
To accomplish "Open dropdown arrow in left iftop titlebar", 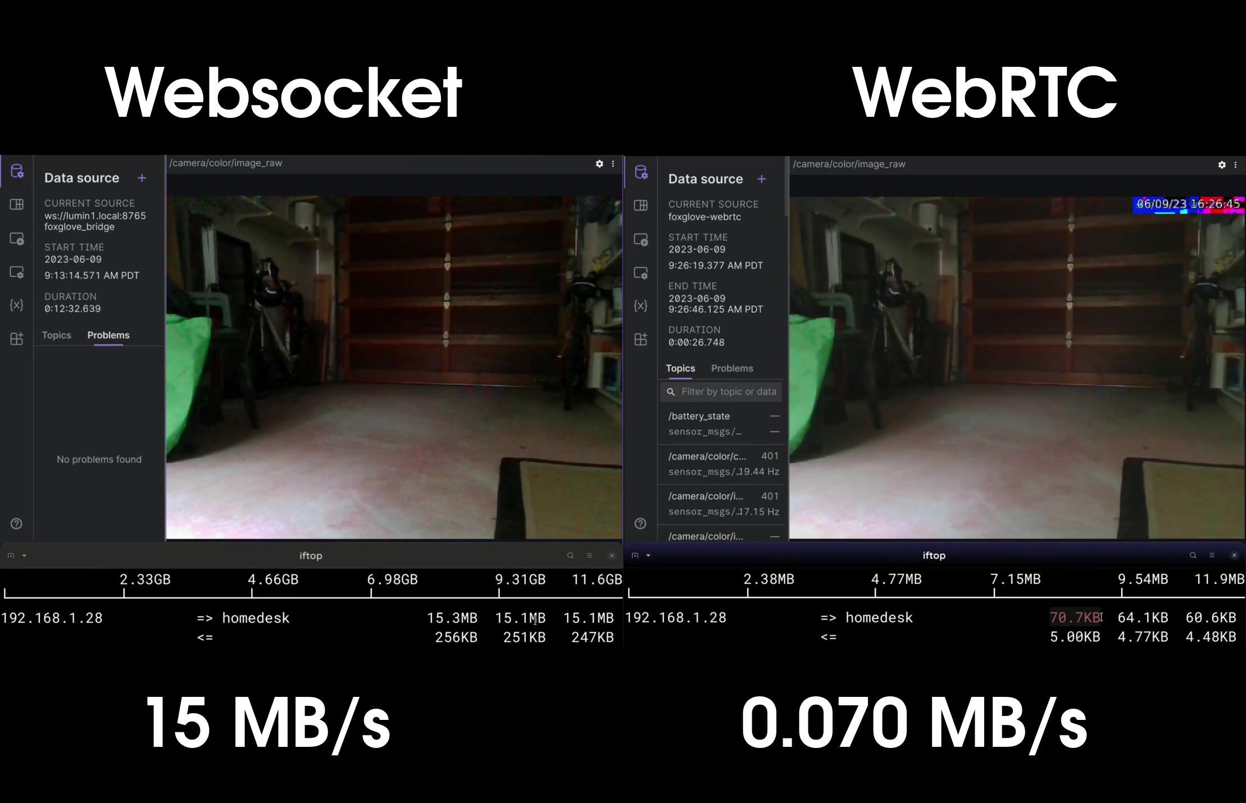I will 24,556.
